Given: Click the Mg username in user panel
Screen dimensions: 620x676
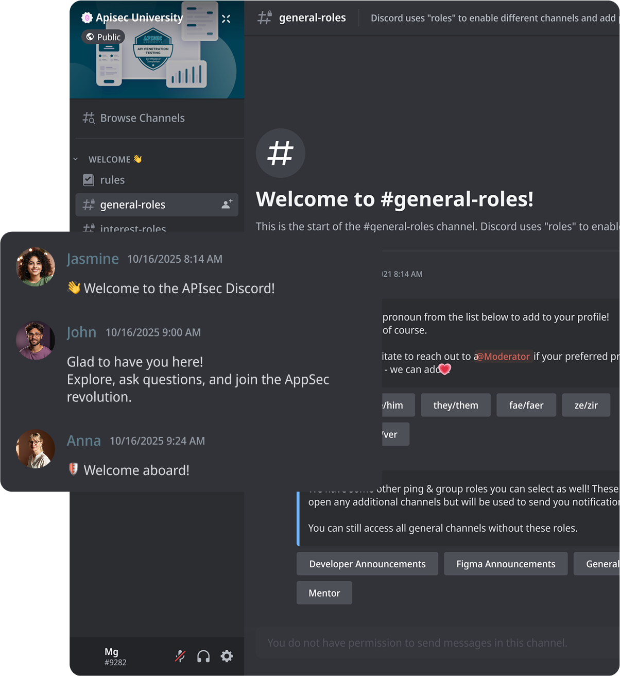Looking at the screenshot, I should coord(112,652).
